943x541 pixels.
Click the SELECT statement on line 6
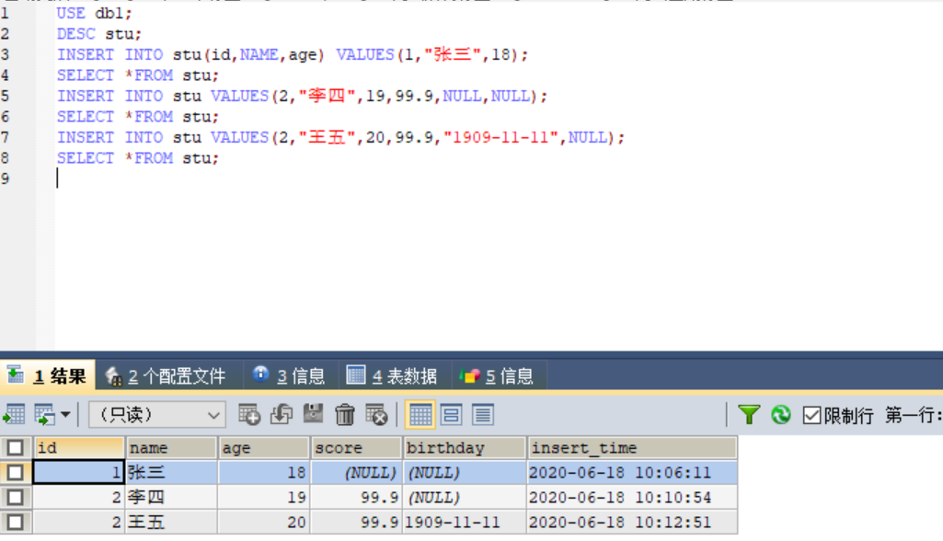[x=138, y=117]
